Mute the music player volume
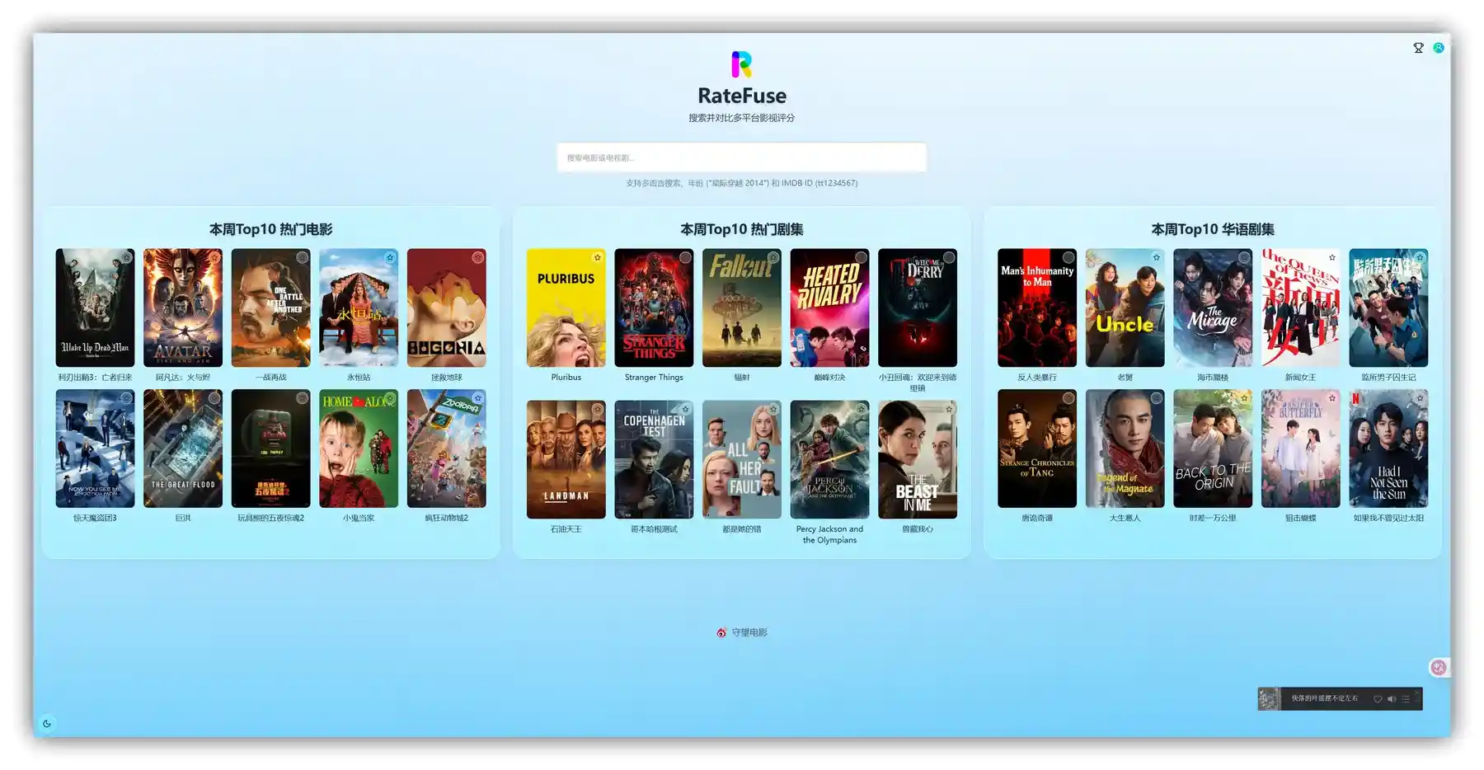This screenshot has width=1484, height=770. (1392, 699)
